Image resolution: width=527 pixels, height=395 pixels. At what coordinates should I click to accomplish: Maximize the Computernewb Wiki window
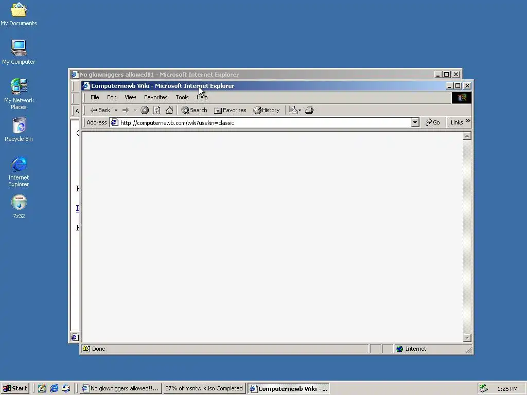tap(458, 86)
